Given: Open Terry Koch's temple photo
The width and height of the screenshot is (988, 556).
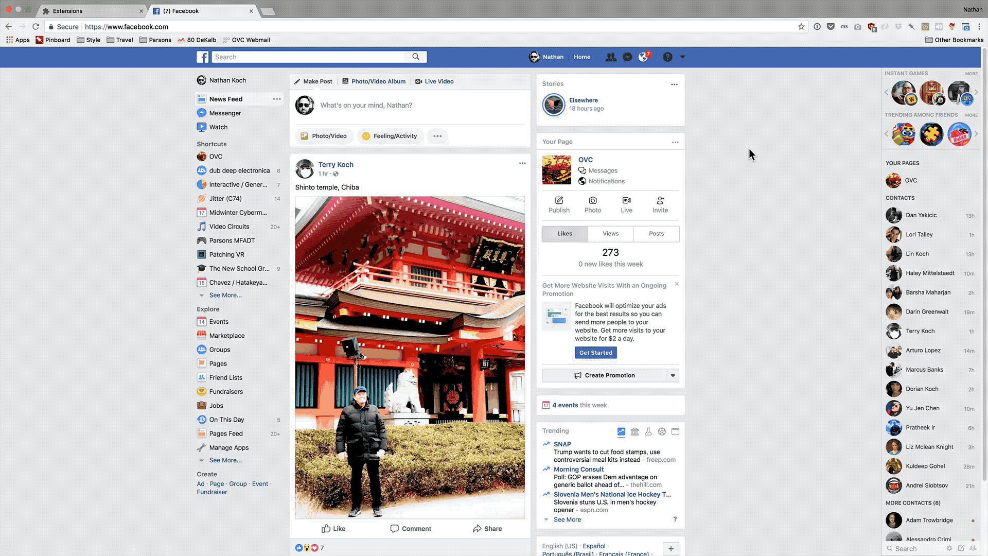Looking at the screenshot, I should (x=410, y=357).
